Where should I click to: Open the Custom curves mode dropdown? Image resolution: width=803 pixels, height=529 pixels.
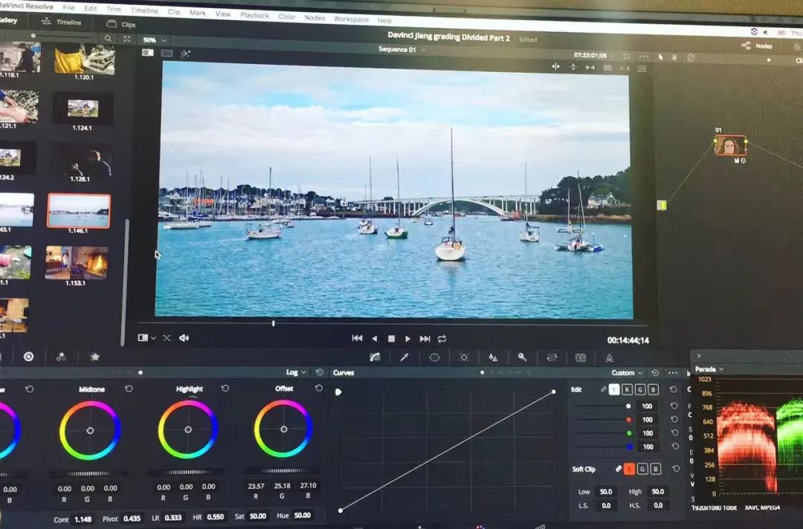click(627, 372)
